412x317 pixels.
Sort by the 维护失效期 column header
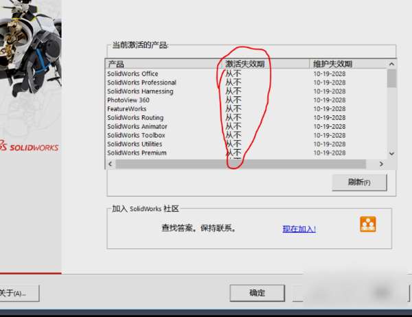click(x=348, y=64)
